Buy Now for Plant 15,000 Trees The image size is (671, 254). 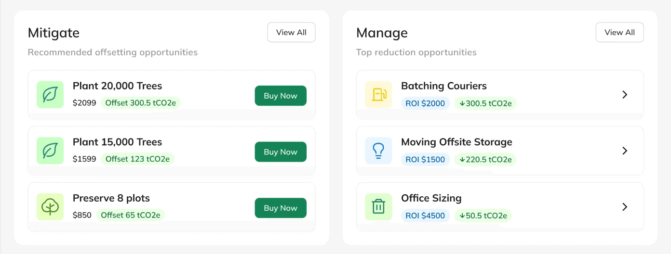tap(281, 152)
